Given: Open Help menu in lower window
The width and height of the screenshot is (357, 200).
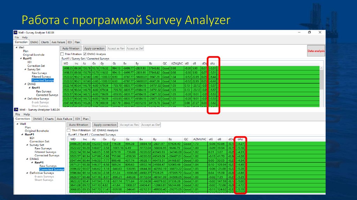Looking at the screenshot, I should (26, 114).
